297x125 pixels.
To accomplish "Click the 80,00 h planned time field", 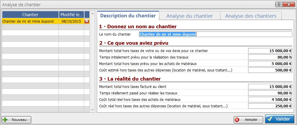I will pyautogui.click(x=270, y=57).
